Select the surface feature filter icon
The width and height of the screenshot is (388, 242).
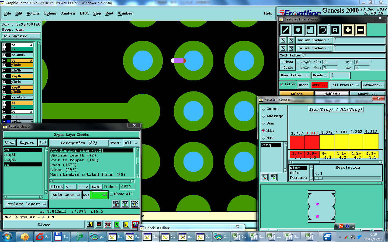pyautogui.click(x=310, y=30)
